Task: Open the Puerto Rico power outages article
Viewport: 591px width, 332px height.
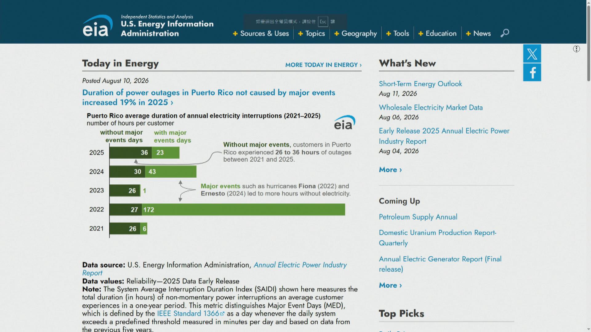Action: [x=208, y=97]
